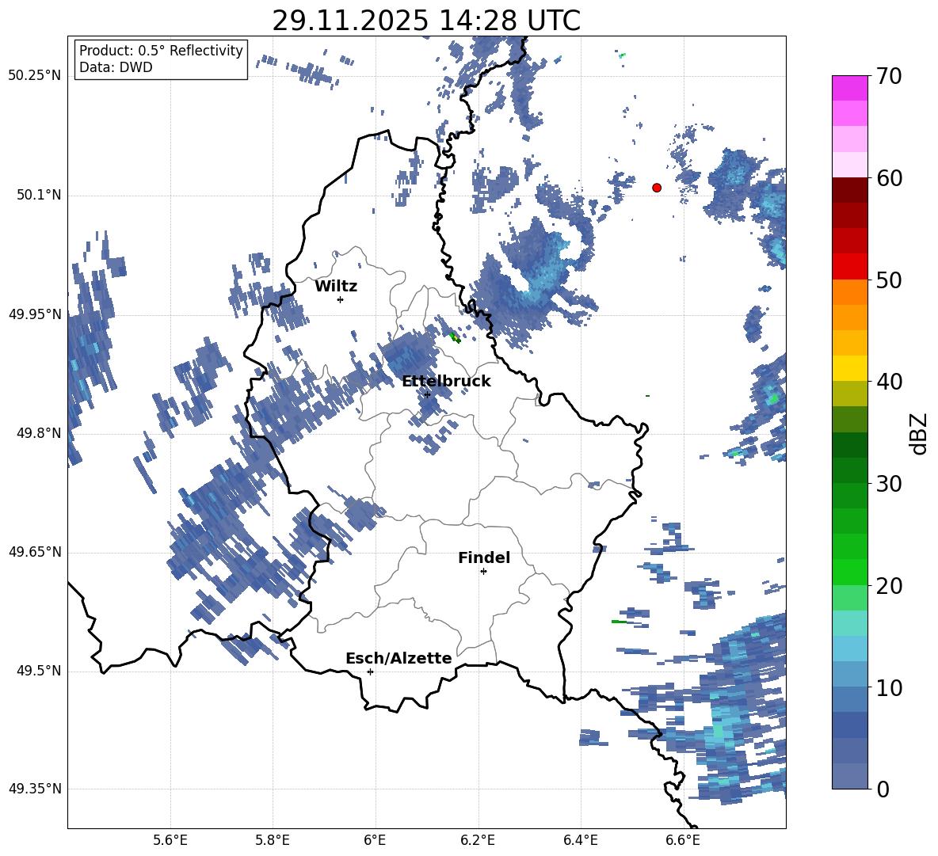Pick the orange colorbar segment below 50

click(x=849, y=291)
